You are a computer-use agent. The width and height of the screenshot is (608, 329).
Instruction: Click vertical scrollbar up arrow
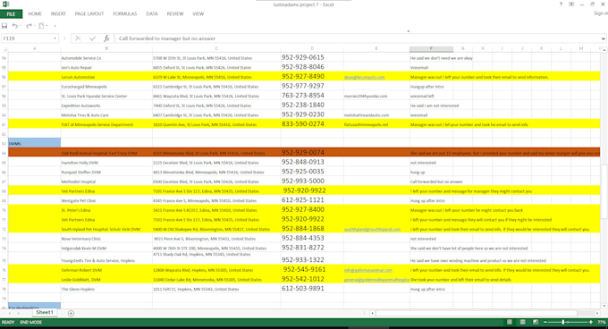[x=604, y=50]
